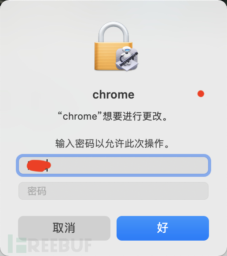The height and width of the screenshot is (256, 227).
Task: Click the robot's head in Automator icon
Action: pos(127,49)
